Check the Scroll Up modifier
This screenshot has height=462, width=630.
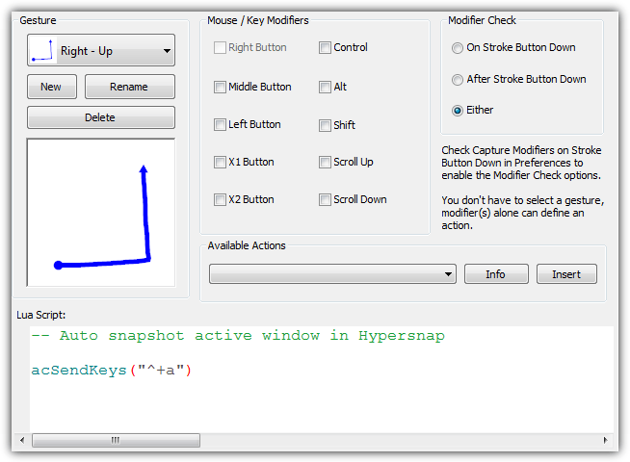click(x=325, y=163)
